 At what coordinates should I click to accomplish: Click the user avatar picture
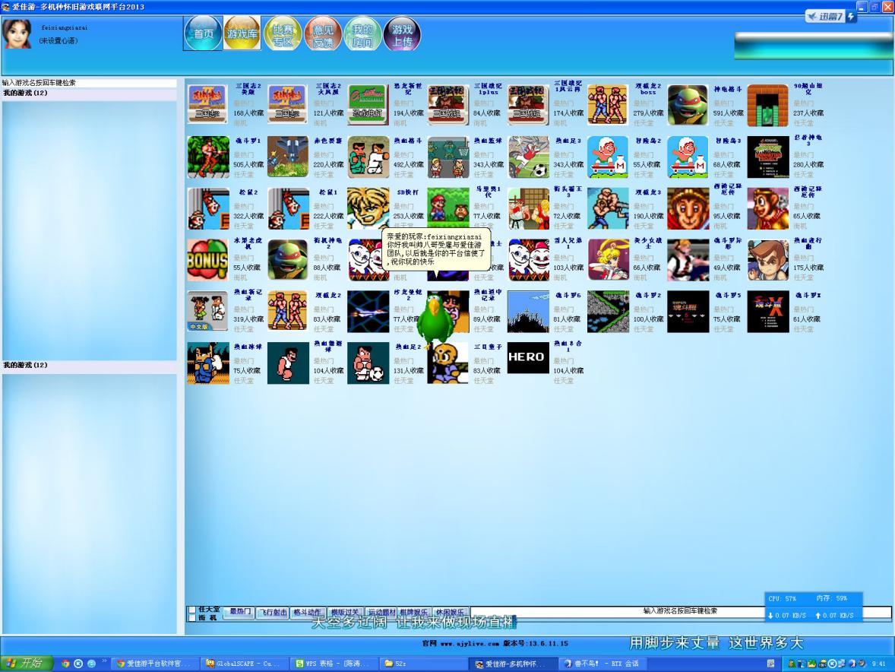(17, 33)
